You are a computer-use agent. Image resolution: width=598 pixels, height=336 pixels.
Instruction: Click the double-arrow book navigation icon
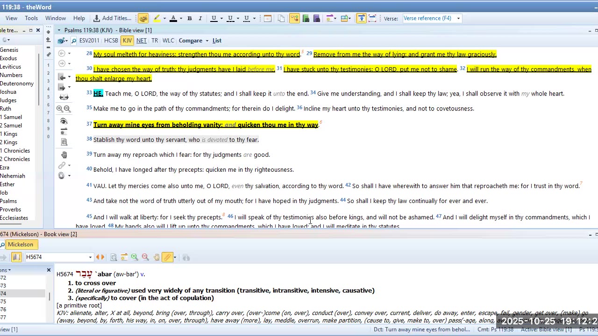click(64, 98)
